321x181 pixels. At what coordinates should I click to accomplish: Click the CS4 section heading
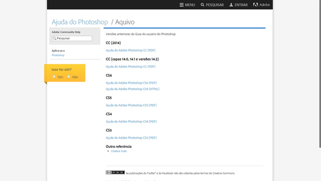[109, 114]
